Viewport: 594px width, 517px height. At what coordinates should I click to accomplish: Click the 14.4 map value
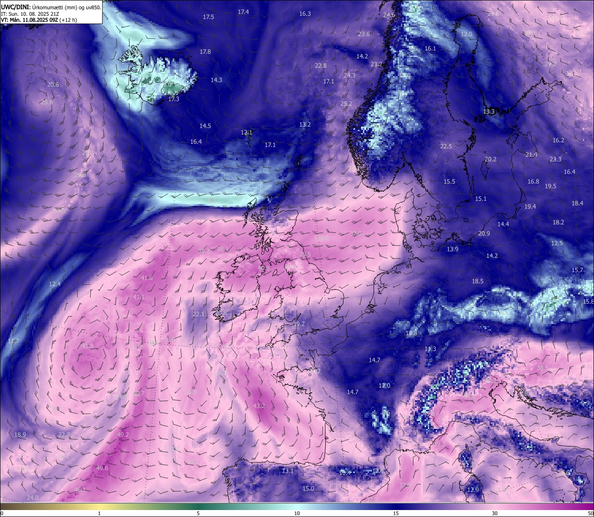[503, 224]
